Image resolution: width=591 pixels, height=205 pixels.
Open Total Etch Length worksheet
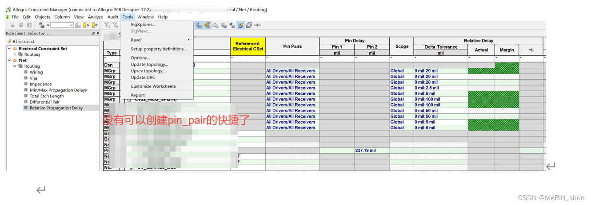coord(47,96)
